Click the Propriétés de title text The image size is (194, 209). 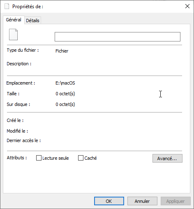click(28, 7)
